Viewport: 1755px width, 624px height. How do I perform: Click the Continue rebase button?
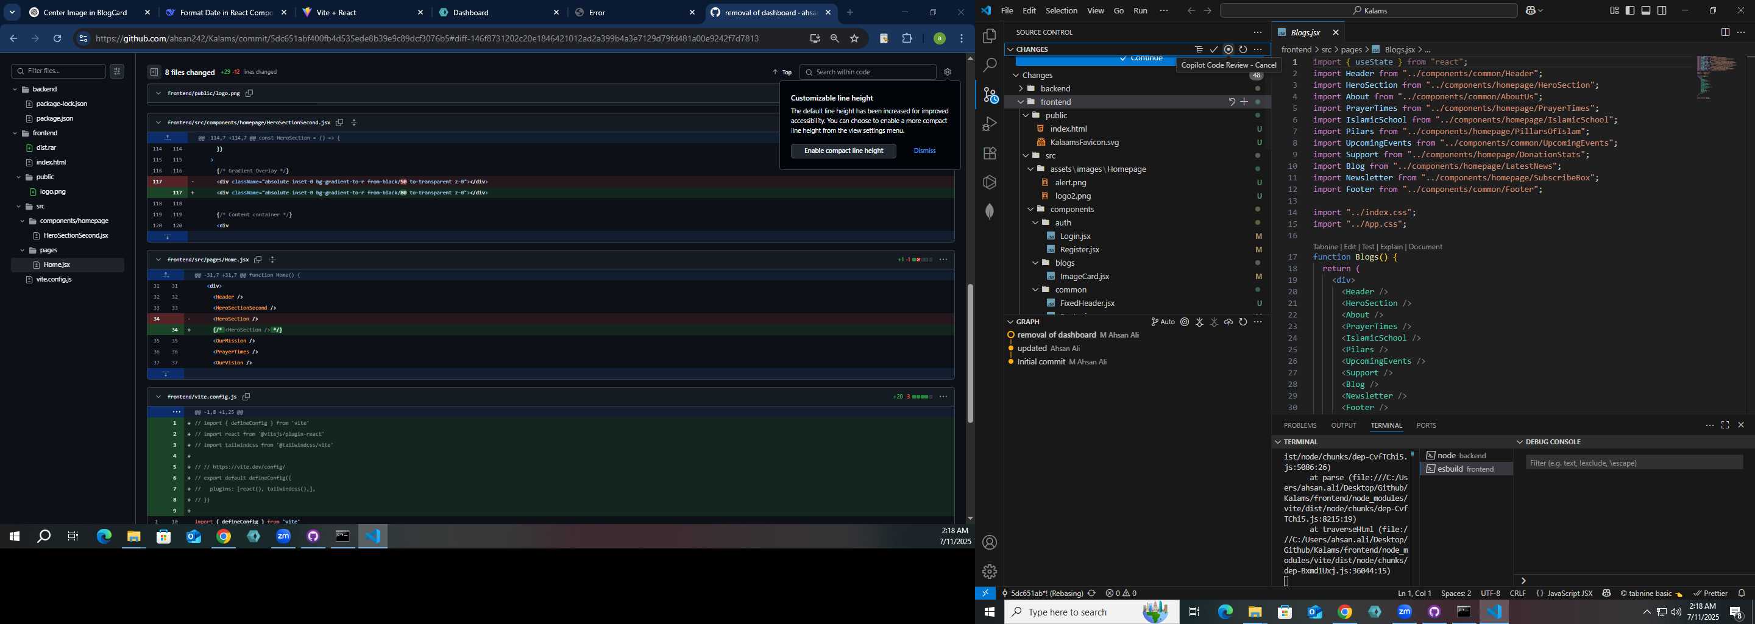point(1141,59)
